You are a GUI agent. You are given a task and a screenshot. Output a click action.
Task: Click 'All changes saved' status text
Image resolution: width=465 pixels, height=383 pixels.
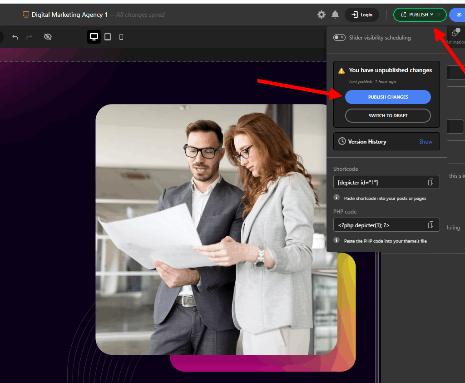click(140, 15)
